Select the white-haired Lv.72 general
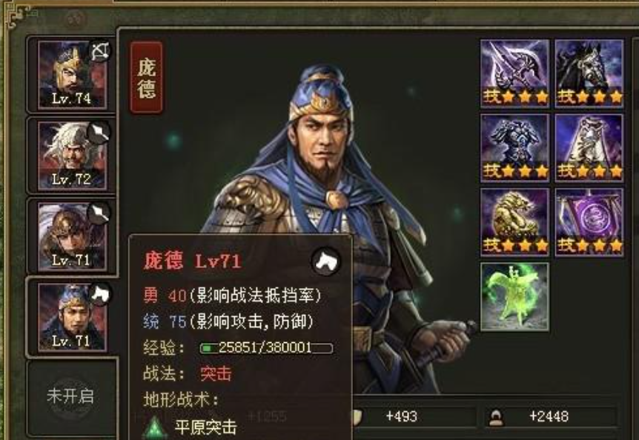Screen dimensions: 639x440 [x=72, y=156]
